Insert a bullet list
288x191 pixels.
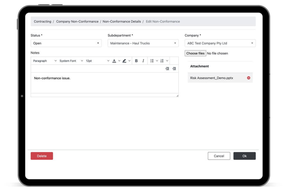[152, 61]
